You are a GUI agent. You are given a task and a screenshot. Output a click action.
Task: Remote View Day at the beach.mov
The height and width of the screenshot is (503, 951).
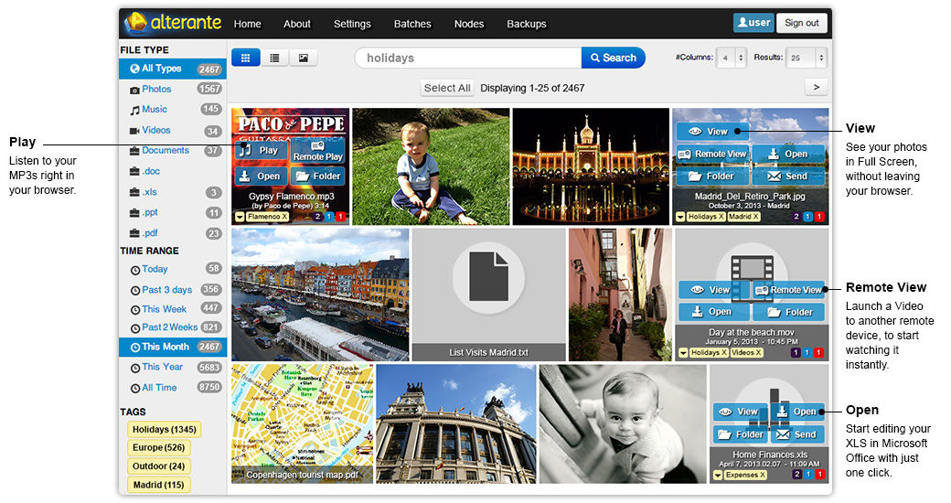(x=789, y=290)
